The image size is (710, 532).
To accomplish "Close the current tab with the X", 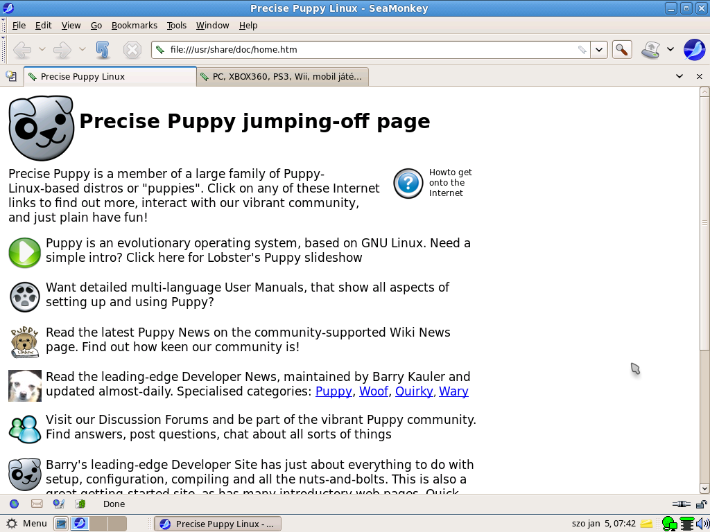I will click(x=699, y=76).
